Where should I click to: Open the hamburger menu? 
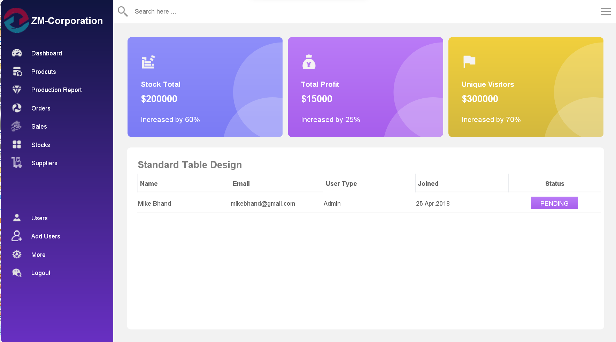[x=606, y=12]
